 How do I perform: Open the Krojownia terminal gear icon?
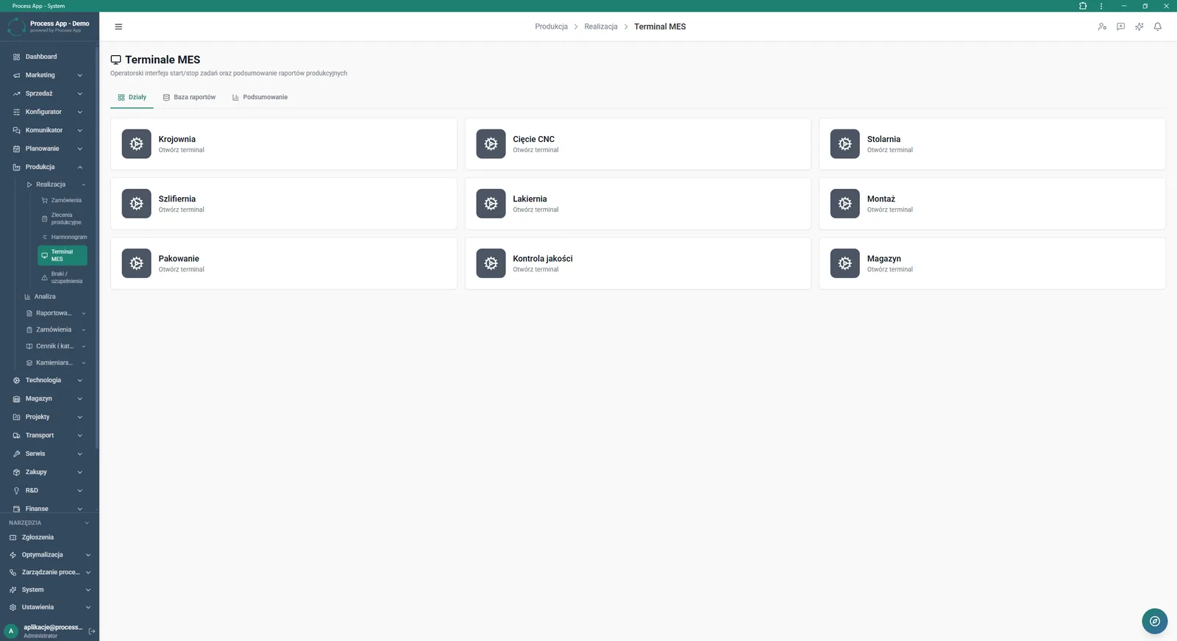(x=136, y=144)
